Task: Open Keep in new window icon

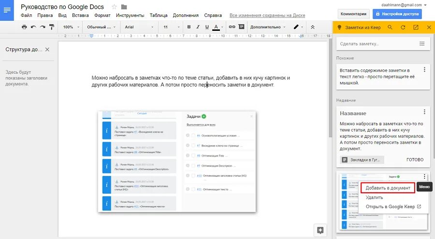Action: [416, 27]
